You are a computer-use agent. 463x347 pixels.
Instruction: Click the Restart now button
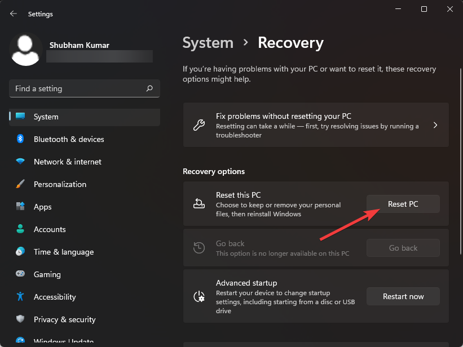(x=403, y=296)
